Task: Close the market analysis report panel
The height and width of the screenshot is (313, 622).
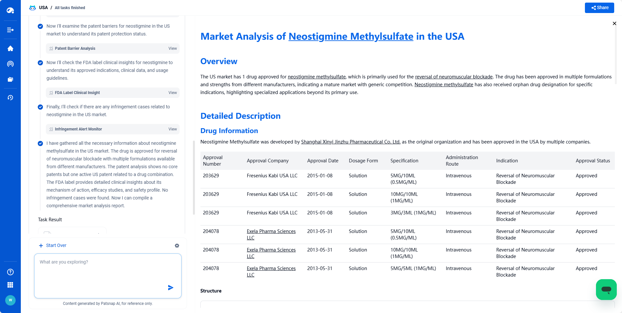Action: (614, 23)
